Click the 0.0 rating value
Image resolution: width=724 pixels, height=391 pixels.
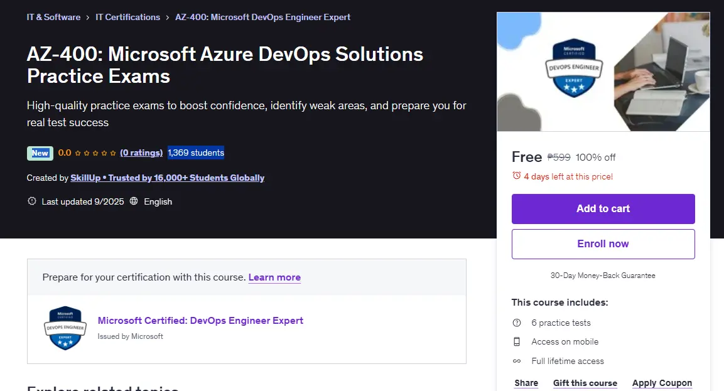click(65, 153)
